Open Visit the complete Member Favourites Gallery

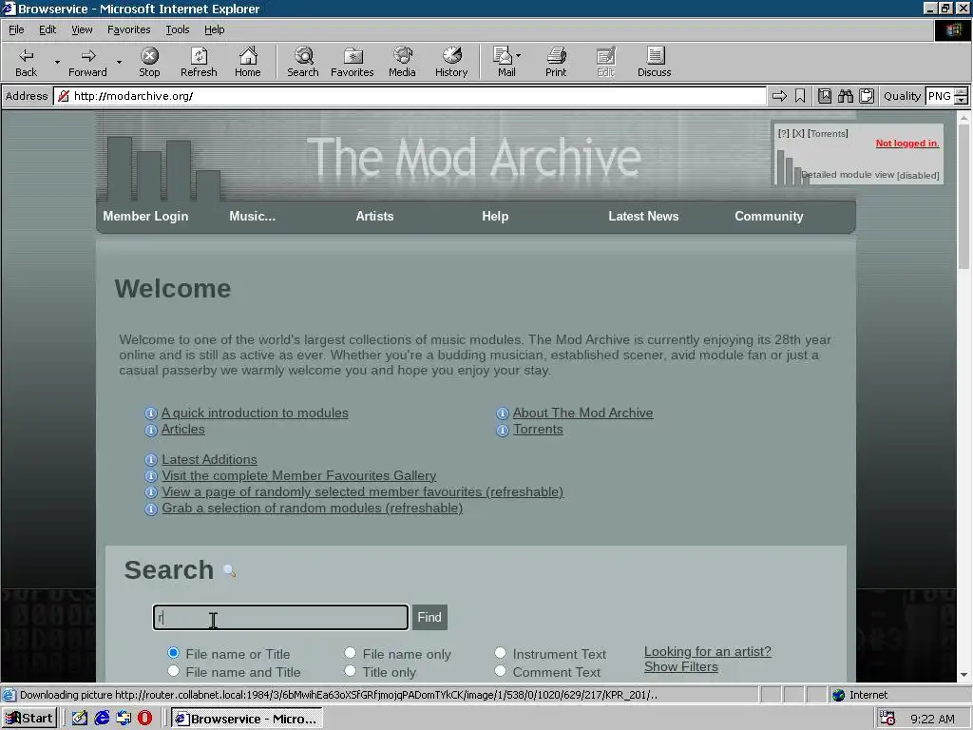298,475
